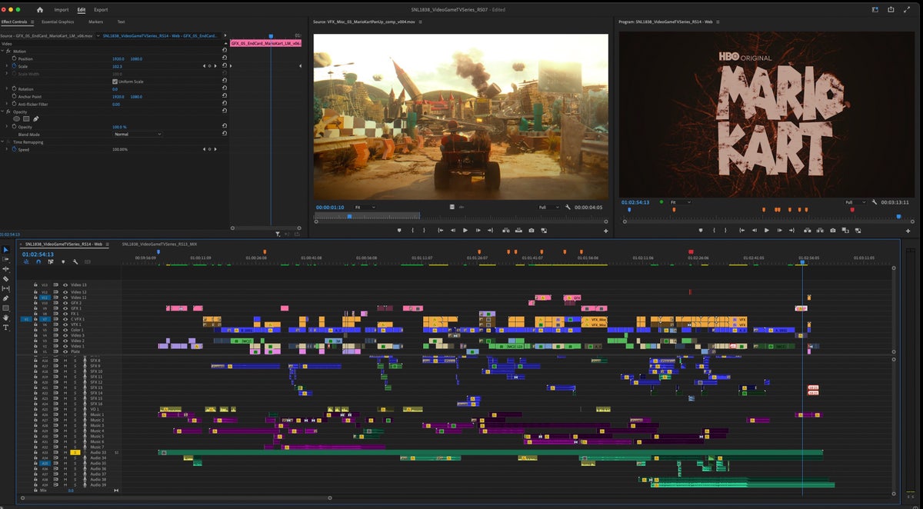The height and width of the screenshot is (509, 923).
Task: Toggle visibility of the Video 13 track
Action: [x=65, y=284]
